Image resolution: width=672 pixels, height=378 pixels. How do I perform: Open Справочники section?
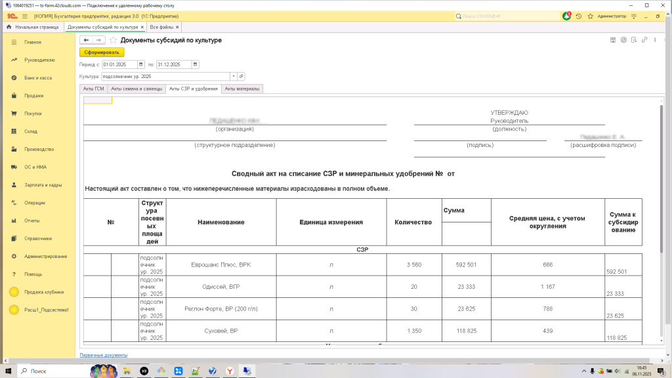click(x=37, y=239)
